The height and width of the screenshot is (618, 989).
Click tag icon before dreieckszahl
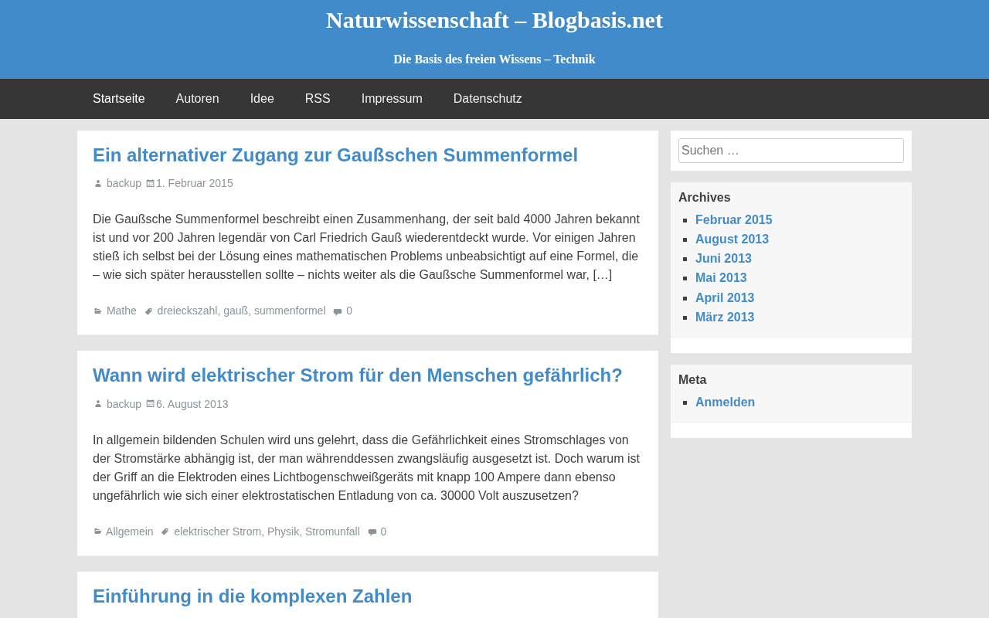point(149,311)
